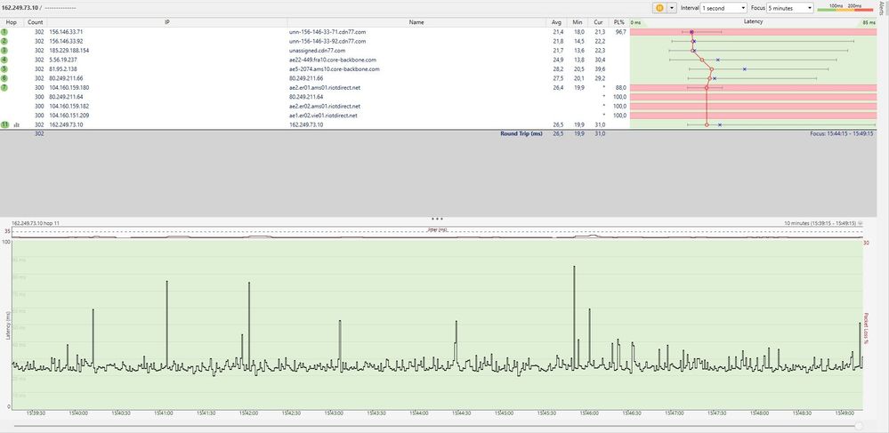The height and width of the screenshot is (433, 889).
Task: Open the Alerts side tab
Action: pyautogui.click(x=884, y=7)
